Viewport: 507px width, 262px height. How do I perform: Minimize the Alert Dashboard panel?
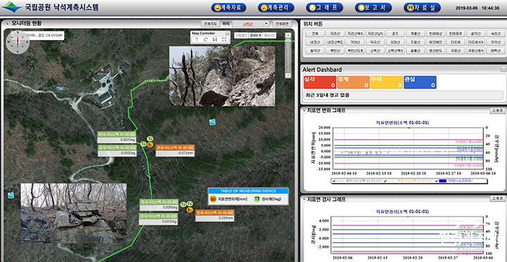[x=503, y=69]
